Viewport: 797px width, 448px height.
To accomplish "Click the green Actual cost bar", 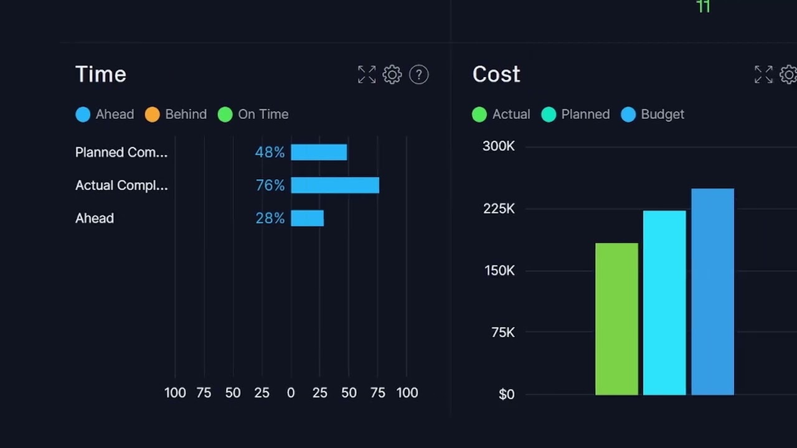I will point(616,319).
